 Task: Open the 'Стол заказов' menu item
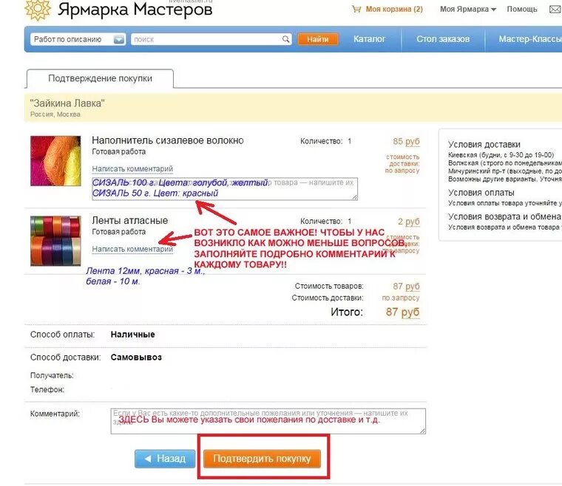point(443,39)
